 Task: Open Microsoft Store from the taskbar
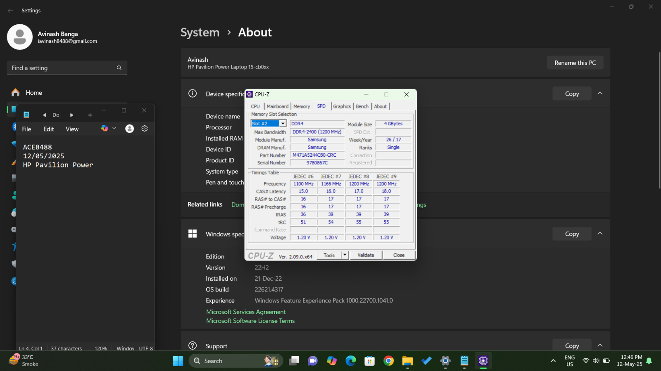(370, 361)
